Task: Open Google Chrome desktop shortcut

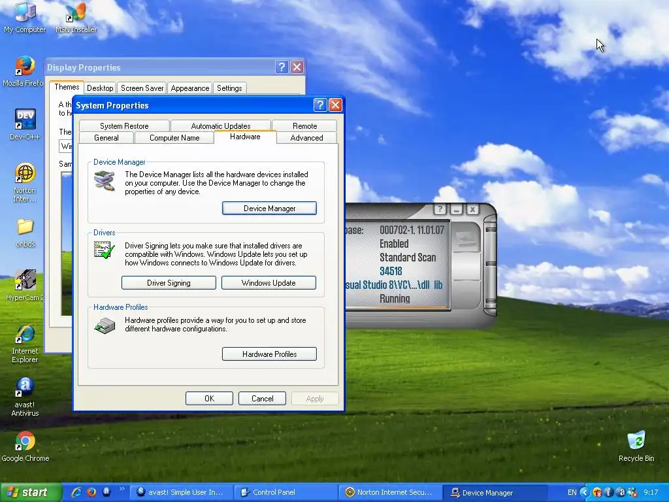Action: coord(25,447)
